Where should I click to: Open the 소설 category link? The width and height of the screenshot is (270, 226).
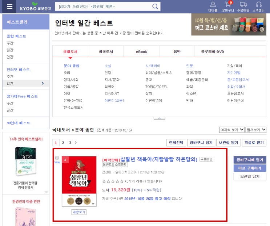tap(108, 66)
